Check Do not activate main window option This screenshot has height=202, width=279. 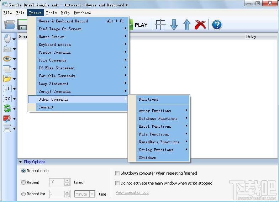tap(117, 183)
